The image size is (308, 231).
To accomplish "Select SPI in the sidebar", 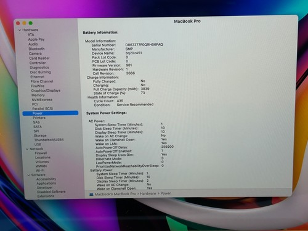I will click(36, 131).
